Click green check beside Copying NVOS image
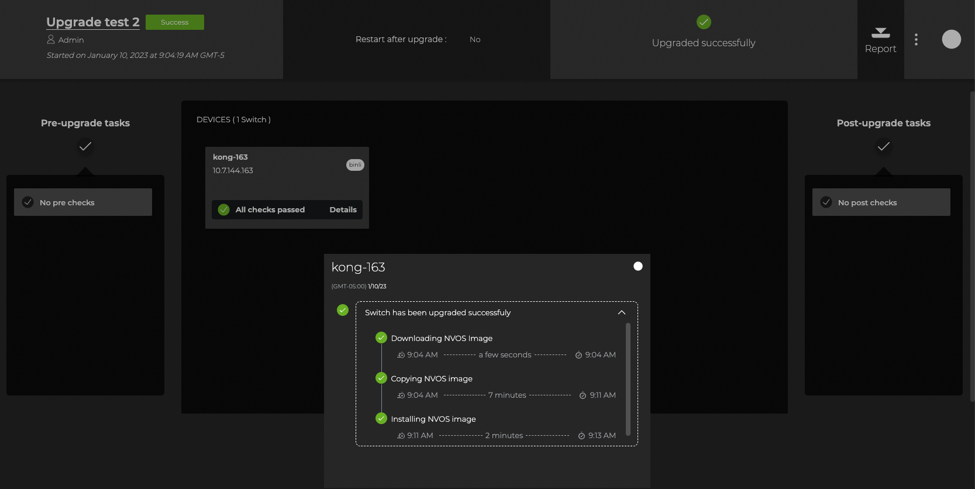975x489 pixels. [x=381, y=378]
